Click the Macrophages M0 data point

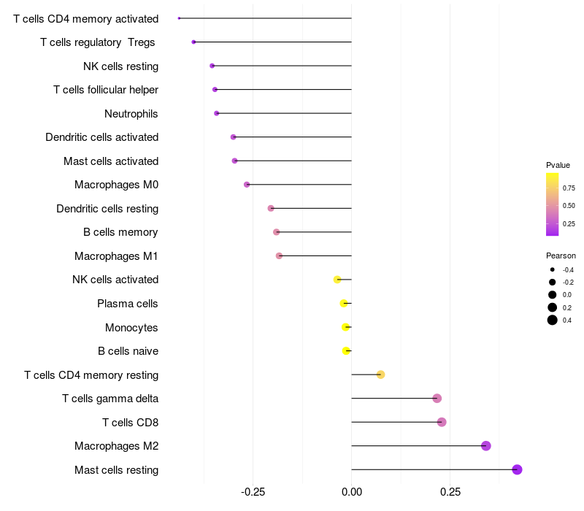pyautogui.click(x=247, y=185)
